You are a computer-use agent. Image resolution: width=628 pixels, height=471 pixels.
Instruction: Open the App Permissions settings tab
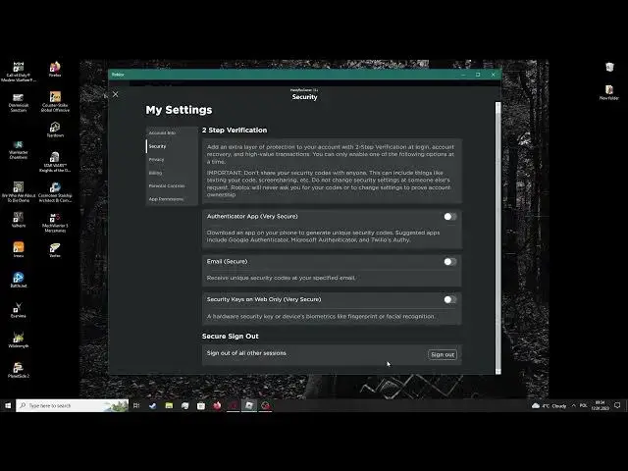pyautogui.click(x=172, y=199)
